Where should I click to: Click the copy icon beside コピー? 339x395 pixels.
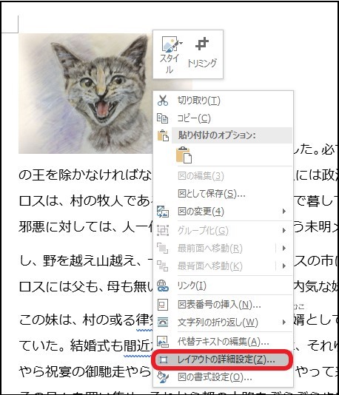[x=163, y=118]
